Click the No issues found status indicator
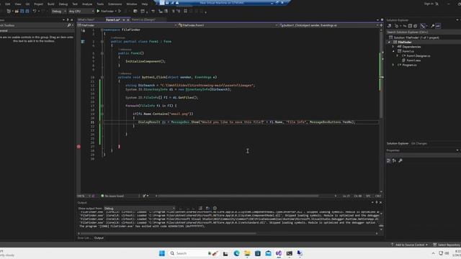461x259 pixels. 112,196
